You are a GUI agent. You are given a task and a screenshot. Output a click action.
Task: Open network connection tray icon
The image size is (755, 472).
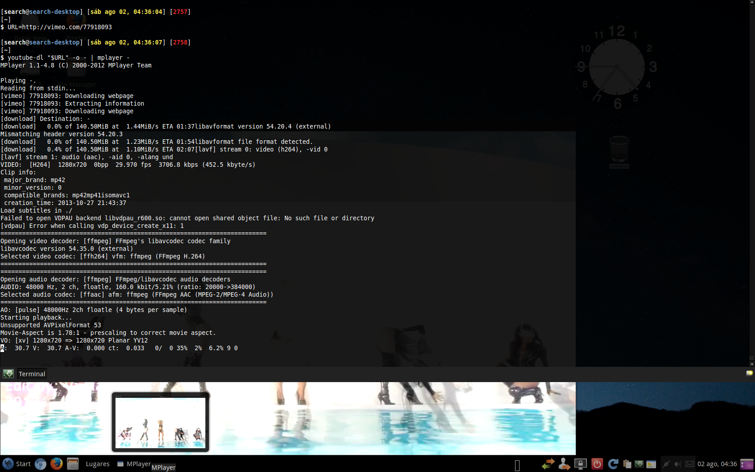[x=666, y=464]
